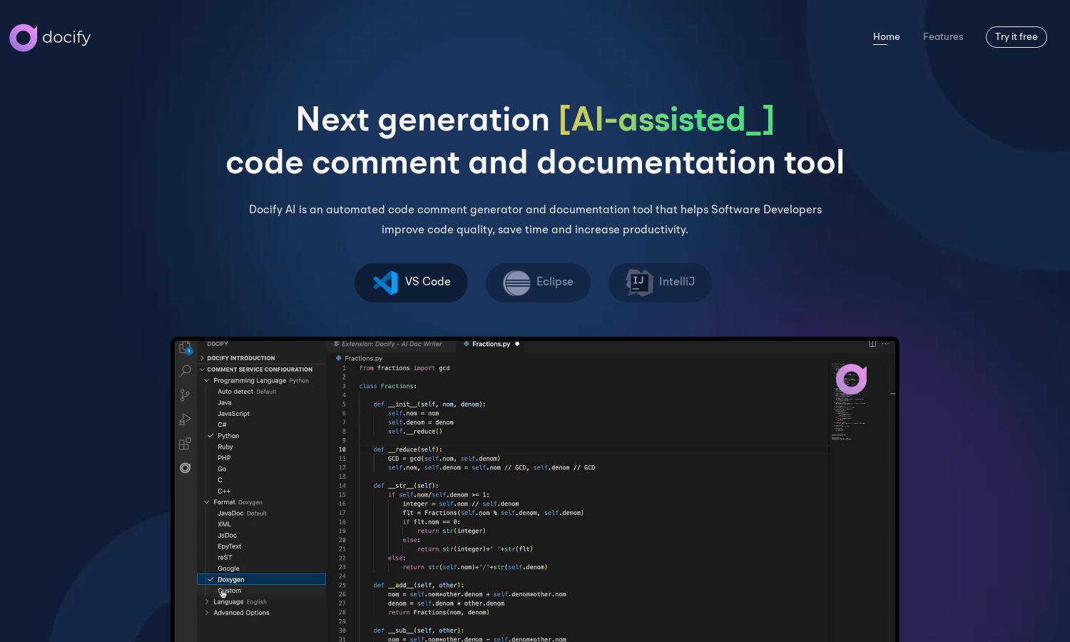
Task: Open the Explorer icon in activity bar
Action: [185, 347]
